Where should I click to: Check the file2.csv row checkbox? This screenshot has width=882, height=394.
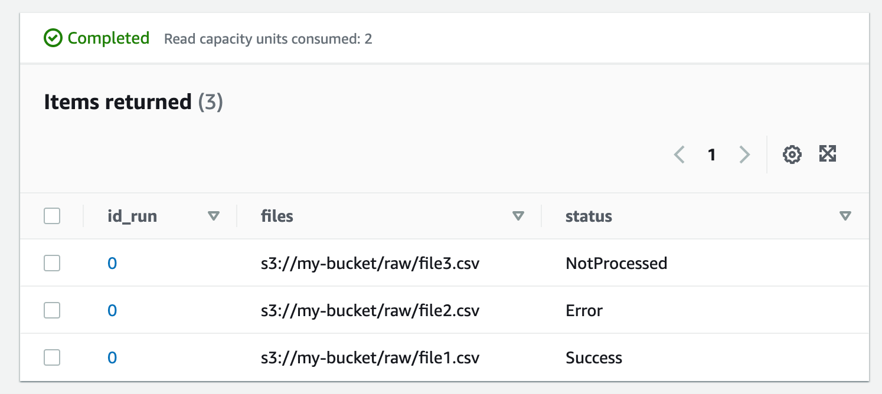pyautogui.click(x=52, y=310)
